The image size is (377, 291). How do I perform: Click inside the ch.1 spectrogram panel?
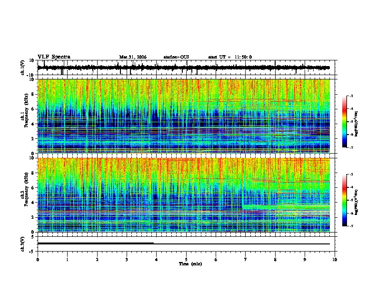click(183, 116)
